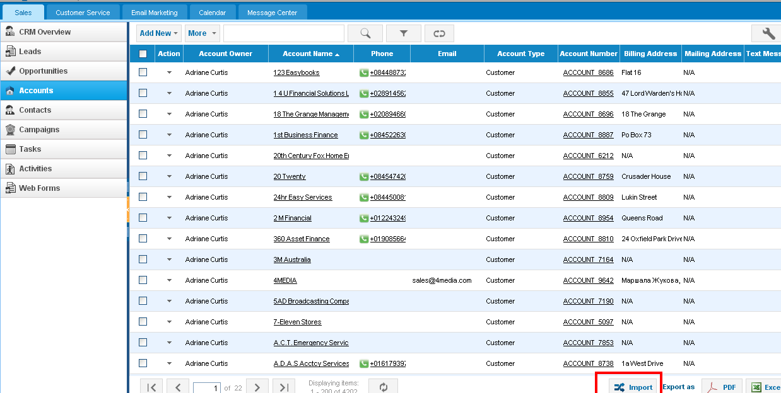Open the 4MEDIA account link
The height and width of the screenshot is (393, 781).
(285, 281)
